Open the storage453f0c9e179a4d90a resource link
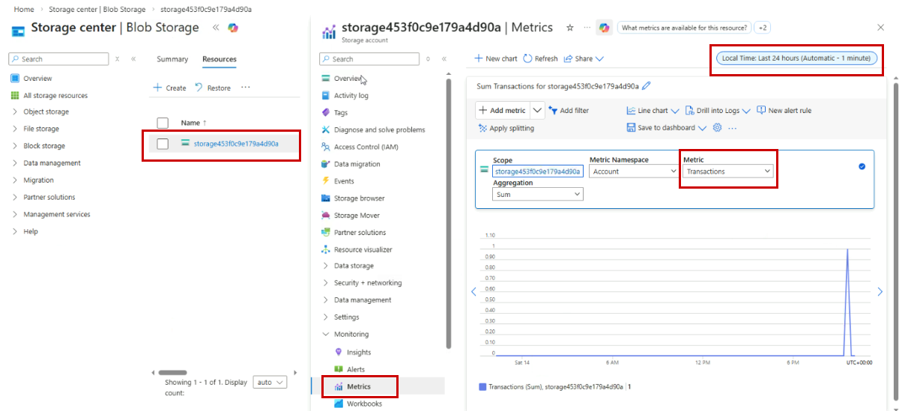 click(x=236, y=144)
